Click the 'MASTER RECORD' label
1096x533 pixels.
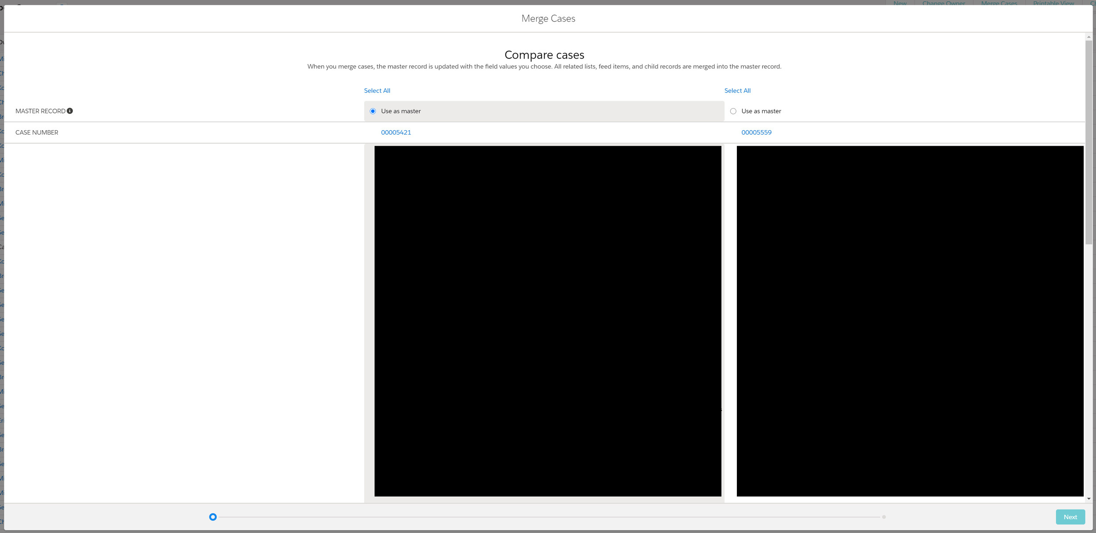coord(40,111)
